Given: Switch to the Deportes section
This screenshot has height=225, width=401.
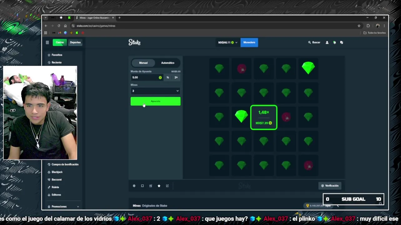Looking at the screenshot, I should [75, 42].
